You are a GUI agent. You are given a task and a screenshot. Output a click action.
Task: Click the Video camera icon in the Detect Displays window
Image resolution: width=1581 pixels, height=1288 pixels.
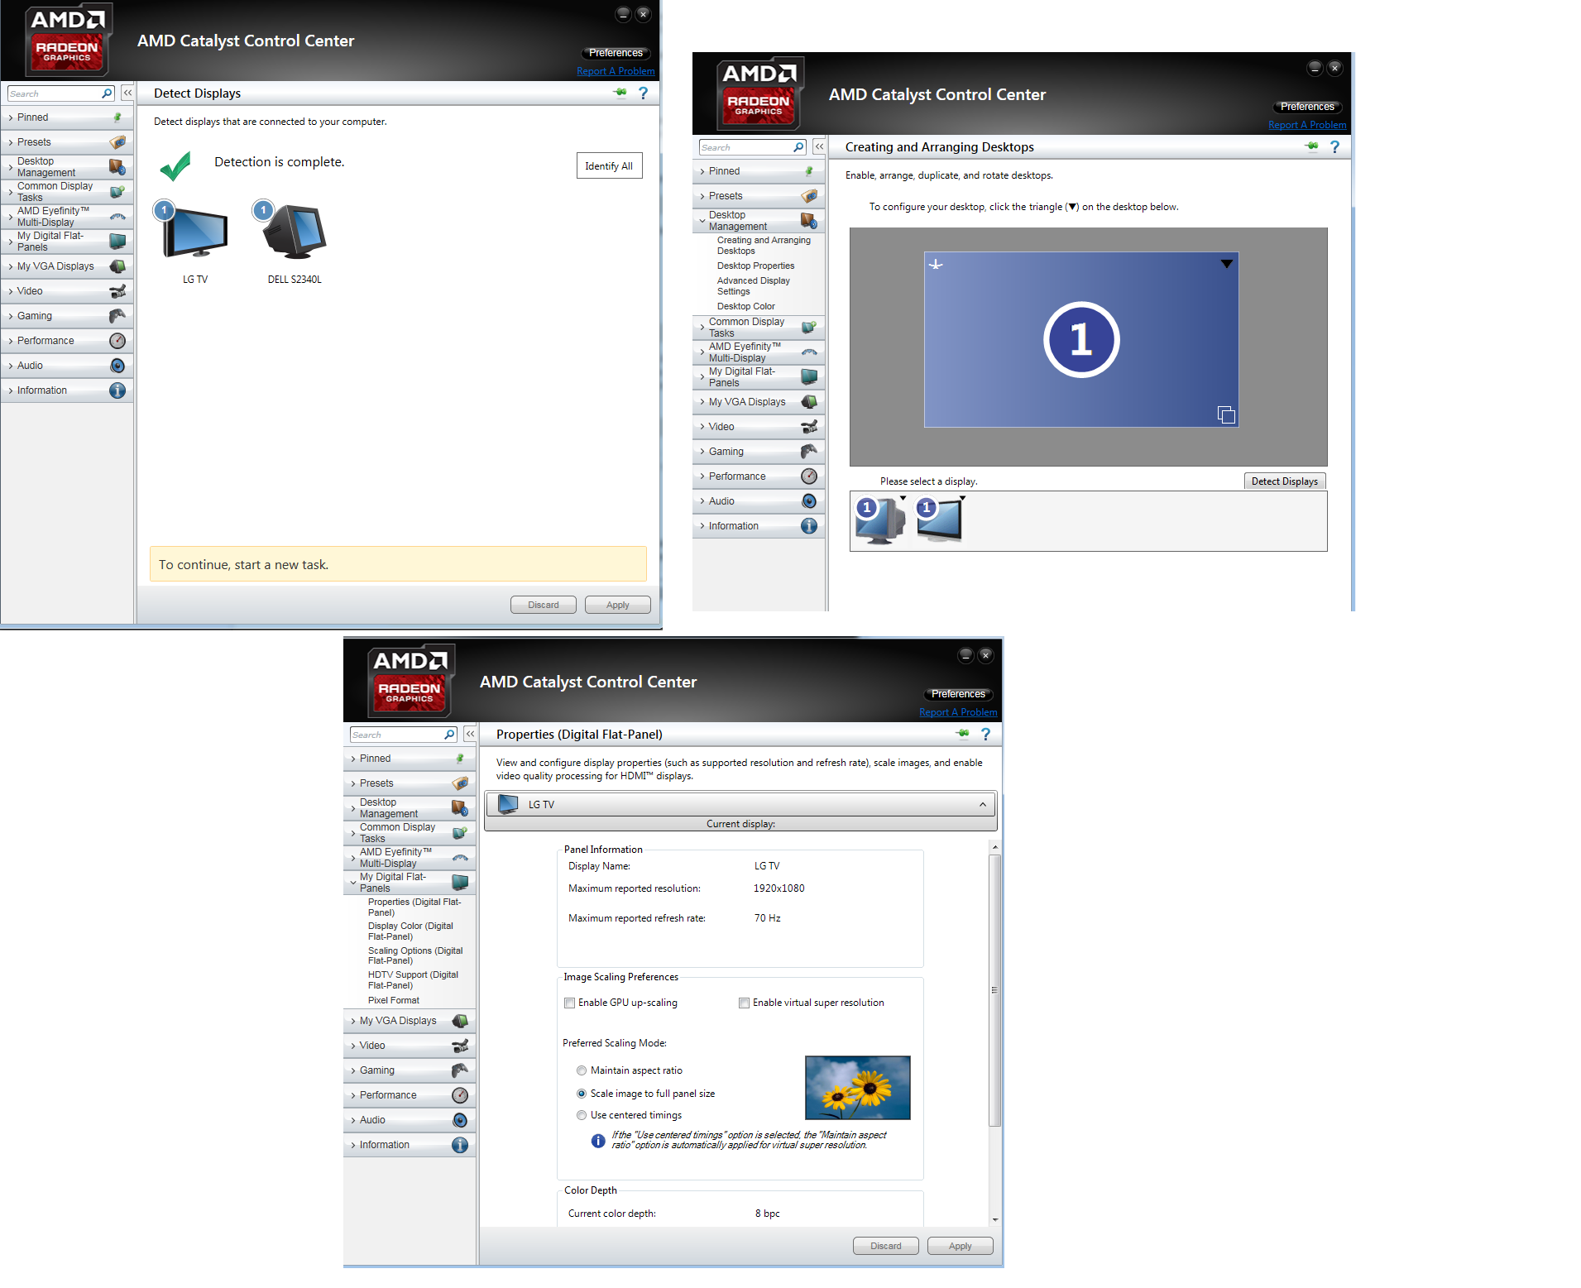[117, 291]
